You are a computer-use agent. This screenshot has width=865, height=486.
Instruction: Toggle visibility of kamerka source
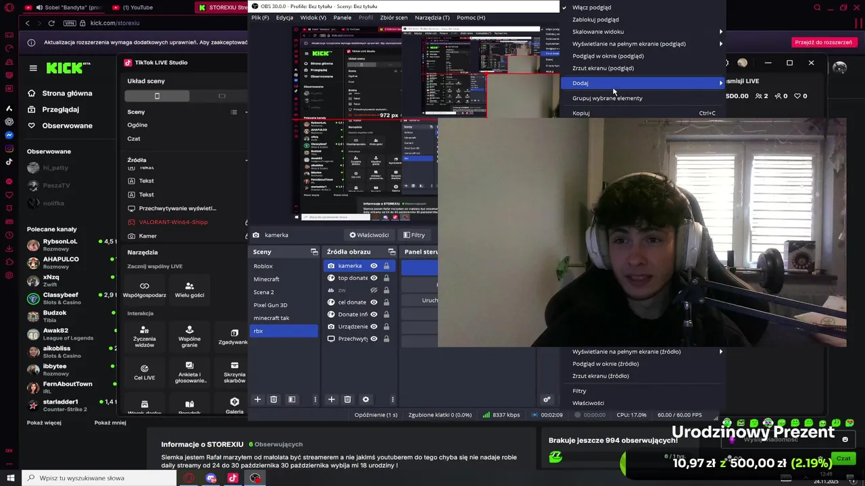374,266
